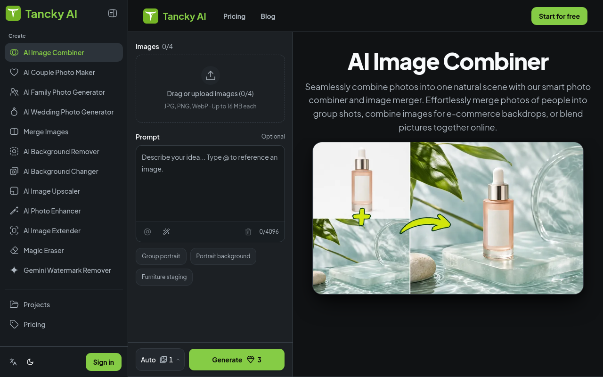Image resolution: width=603 pixels, height=377 pixels.
Task: Click the @ reference image icon
Action: (x=147, y=231)
